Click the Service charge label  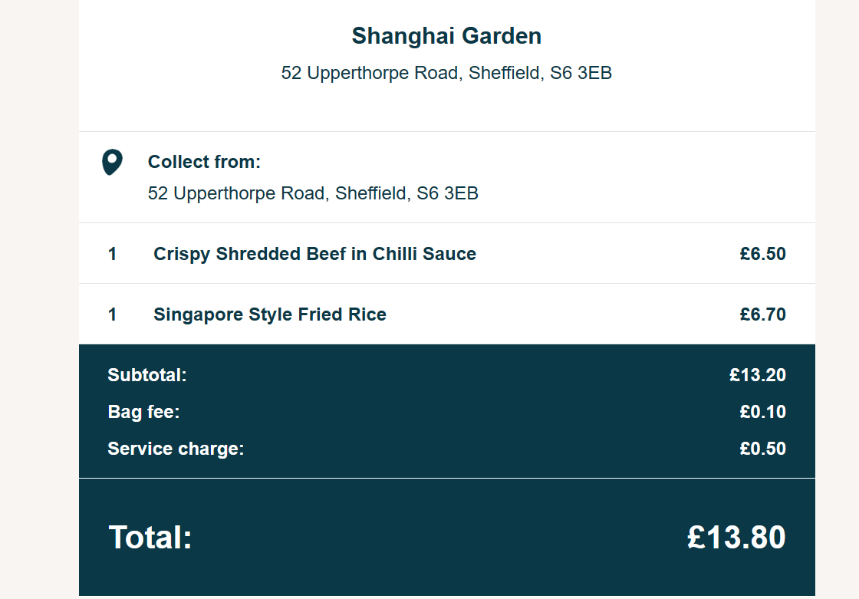pyautogui.click(x=176, y=449)
